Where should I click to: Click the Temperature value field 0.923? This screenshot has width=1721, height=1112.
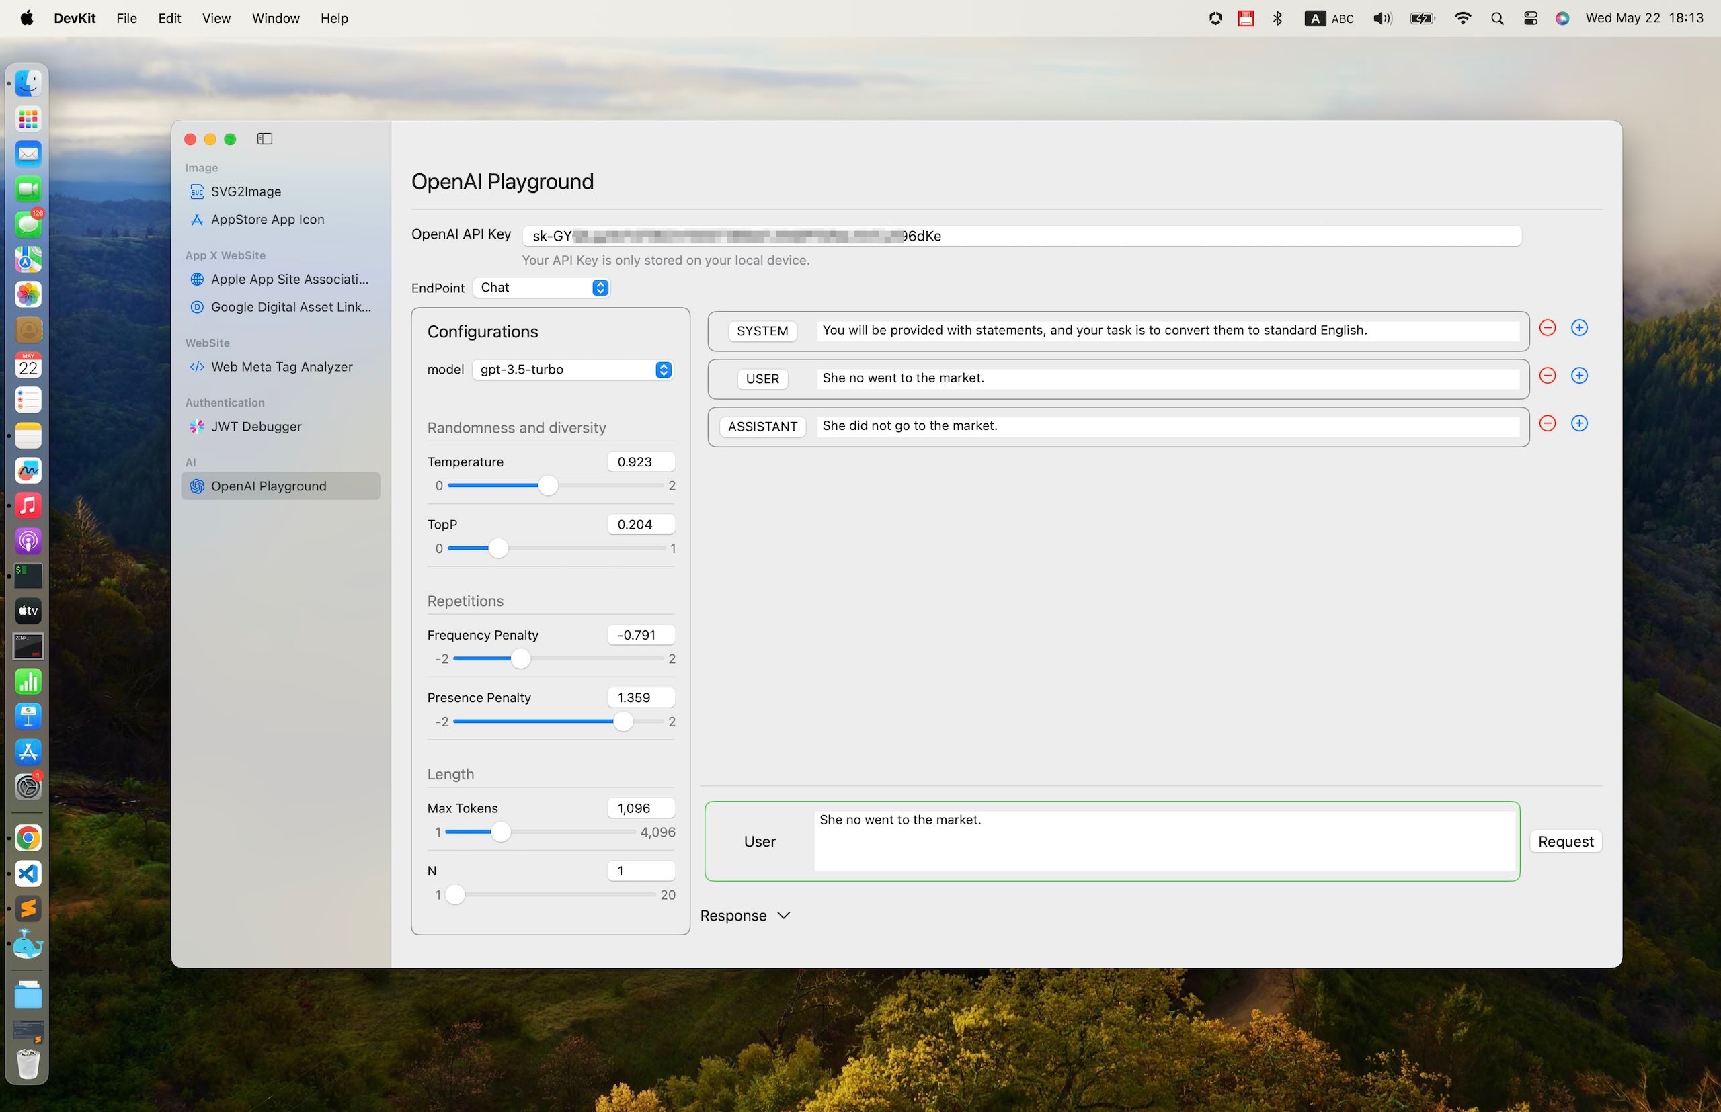(x=641, y=462)
